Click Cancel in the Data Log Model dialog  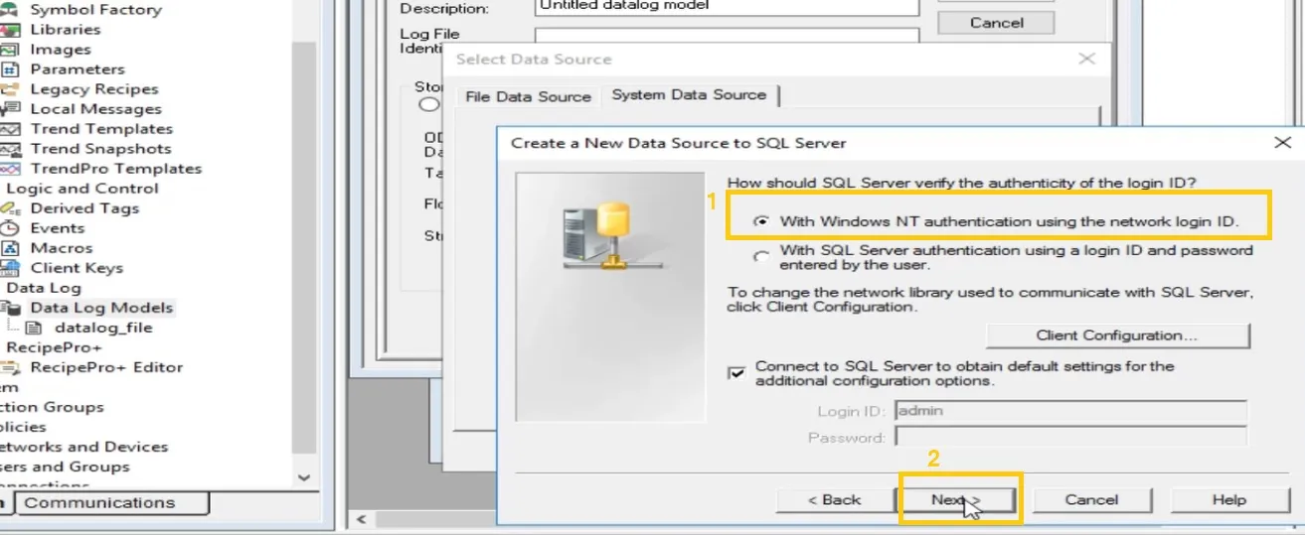(996, 22)
